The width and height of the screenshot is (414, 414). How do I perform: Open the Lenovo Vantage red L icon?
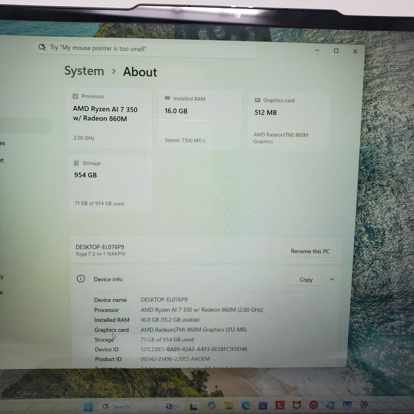[280, 405]
